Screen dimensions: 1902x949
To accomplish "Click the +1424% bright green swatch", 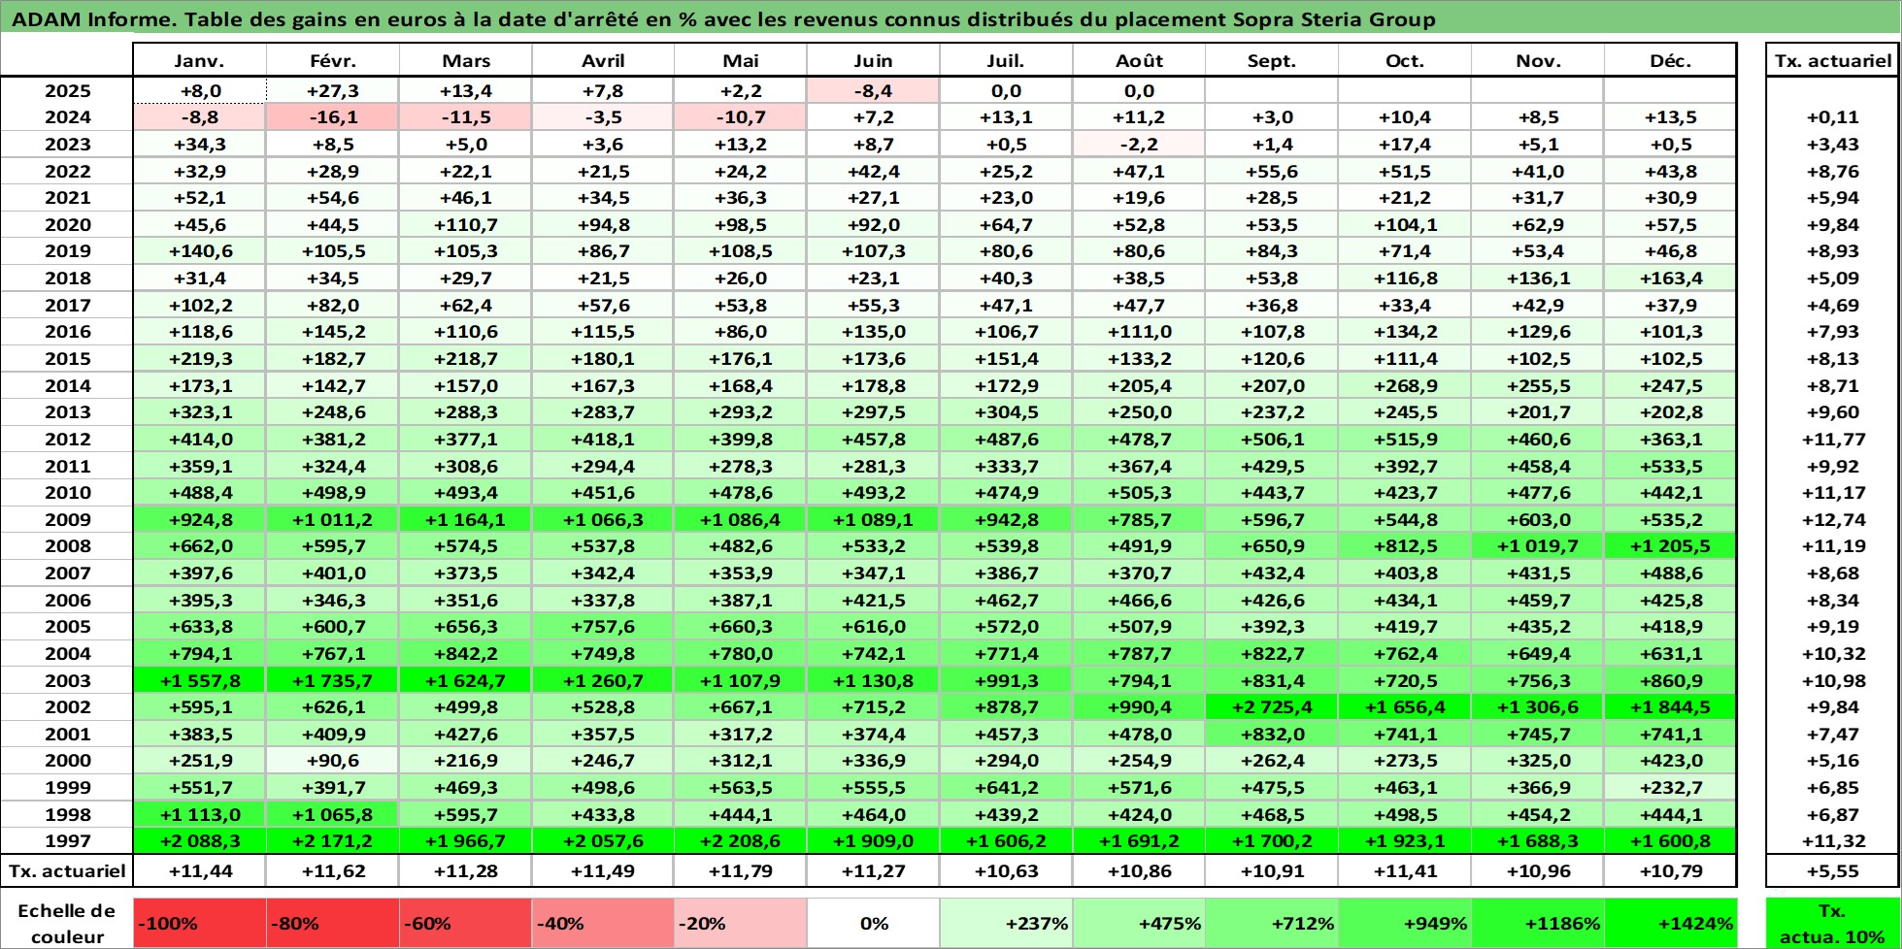I will click(x=1670, y=923).
